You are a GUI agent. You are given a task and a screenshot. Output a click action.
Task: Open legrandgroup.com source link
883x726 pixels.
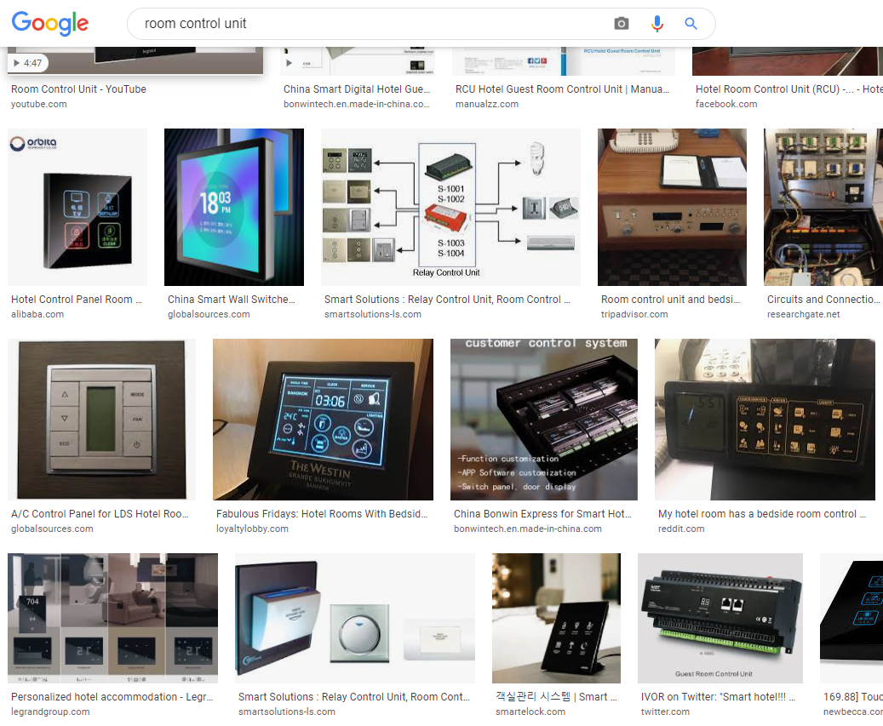(x=50, y=712)
